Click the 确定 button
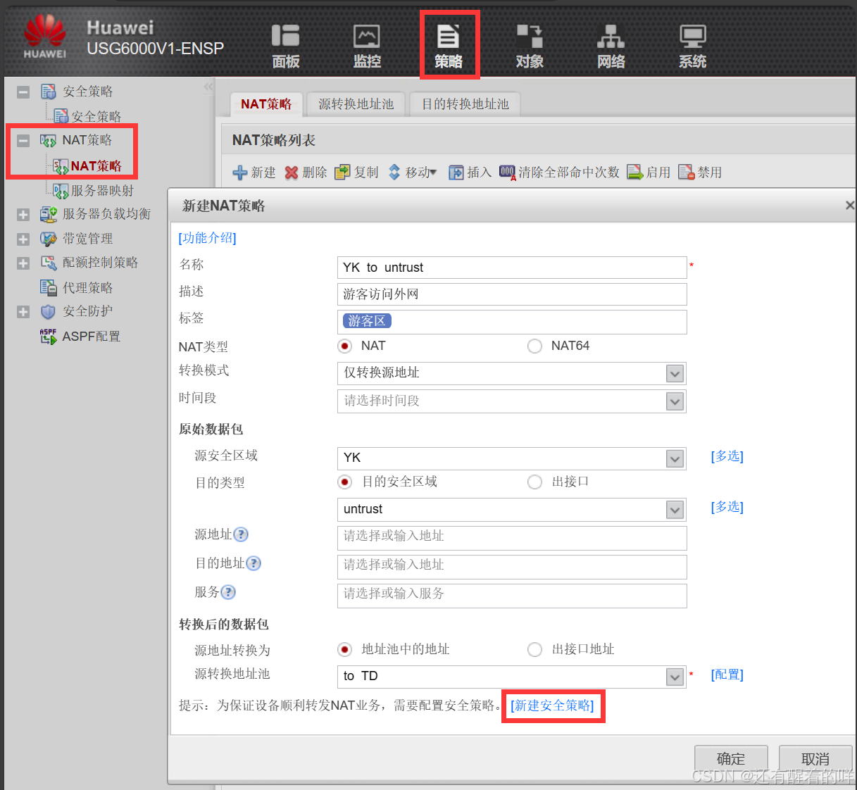Image resolution: width=857 pixels, height=790 pixels. (x=730, y=758)
